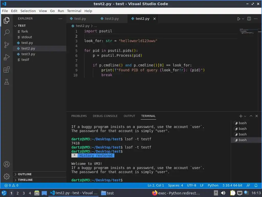Maximize the terminal panel size

[x=251, y=116]
